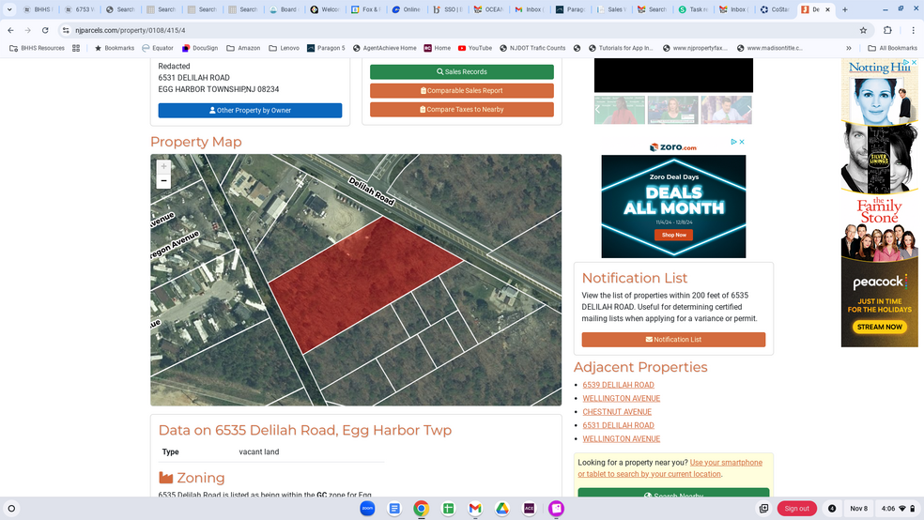924x520 pixels.
Task: Go back to previous page
Action: 10,30
